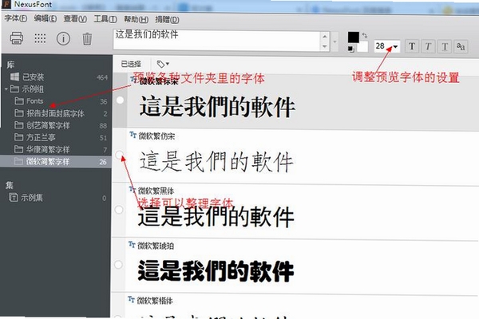Screen dimensions: 479x319
Task: Click the white background color swatch
Action: click(362, 46)
